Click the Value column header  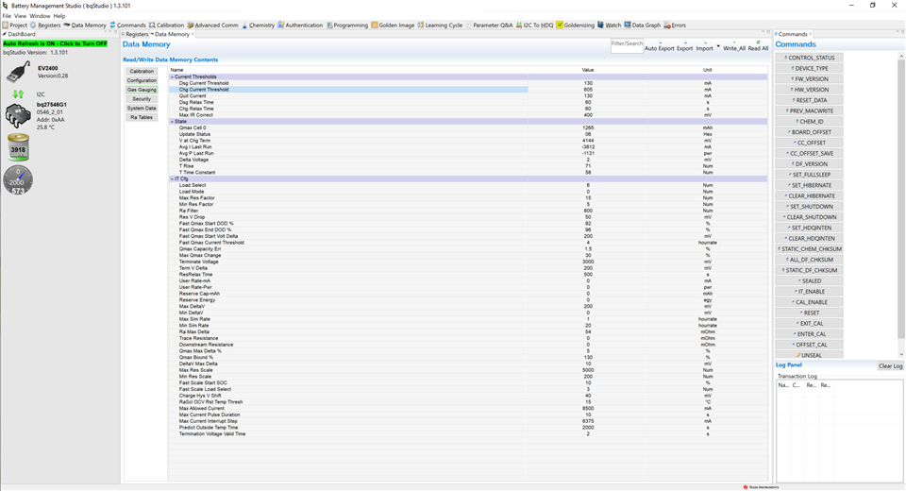[x=588, y=69]
